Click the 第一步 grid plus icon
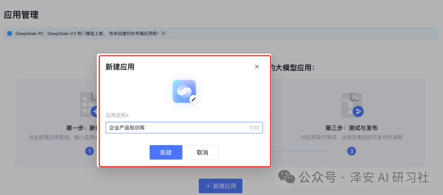This screenshot has width=443, height=195. (x=89, y=105)
